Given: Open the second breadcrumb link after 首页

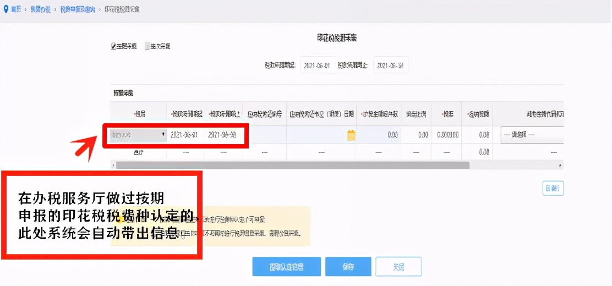Looking at the screenshot, I should [x=41, y=9].
